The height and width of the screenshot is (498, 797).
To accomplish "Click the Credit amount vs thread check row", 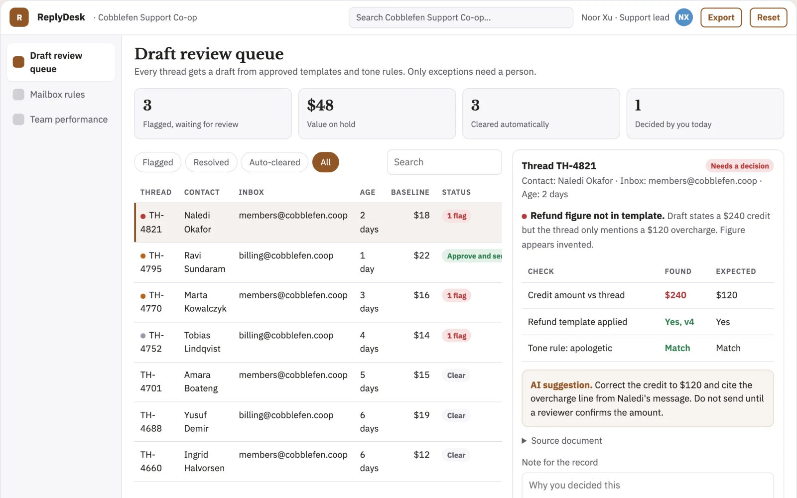I will click(648, 295).
